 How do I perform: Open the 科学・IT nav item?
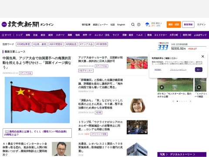[x=87, y=35]
